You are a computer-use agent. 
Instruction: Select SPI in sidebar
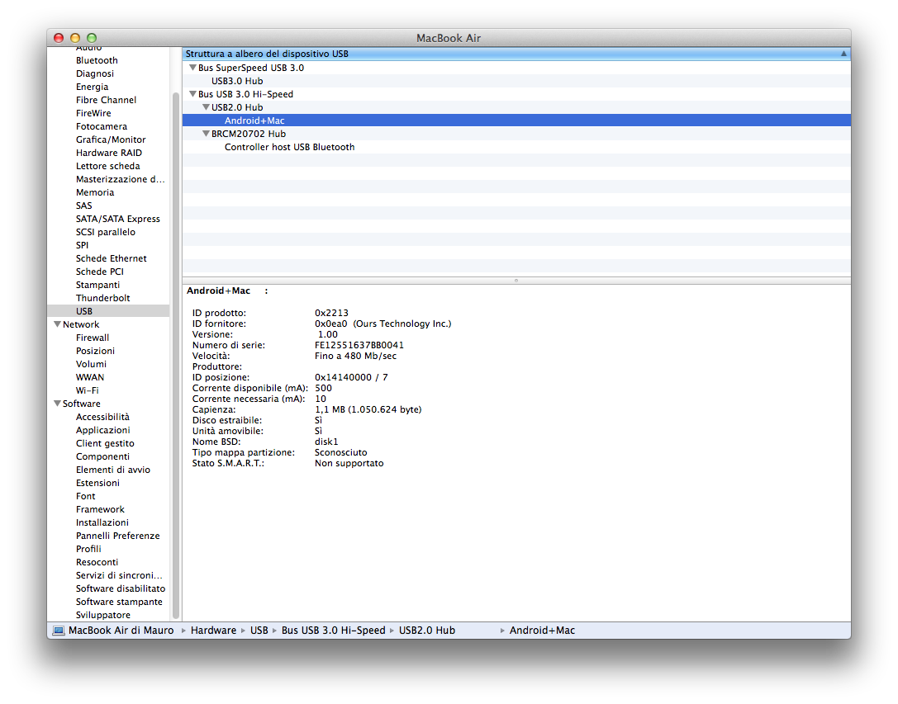tap(82, 245)
